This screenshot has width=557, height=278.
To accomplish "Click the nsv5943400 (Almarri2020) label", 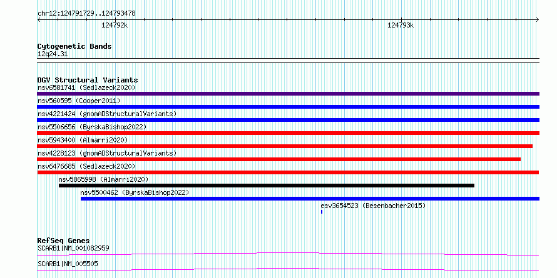I will pos(83,140).
